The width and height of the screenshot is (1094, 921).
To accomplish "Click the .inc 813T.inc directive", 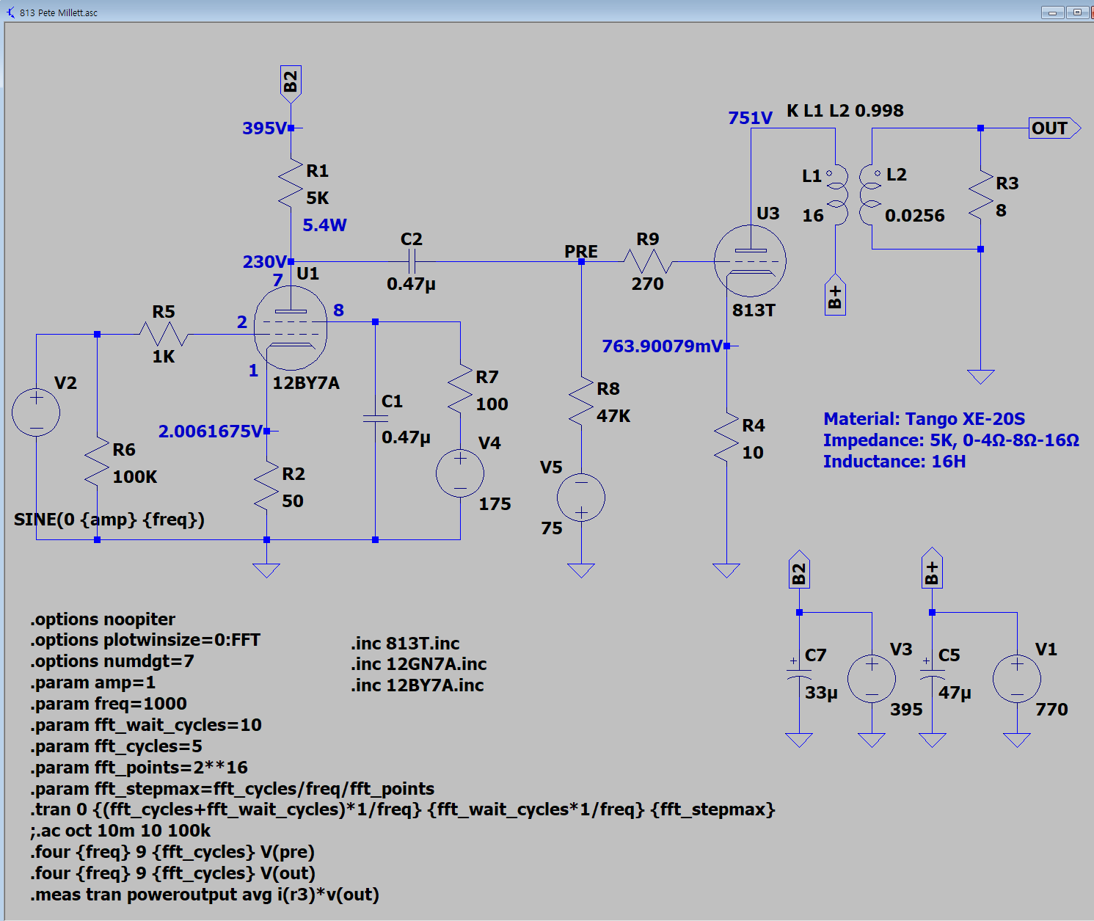I will (405, 644).
